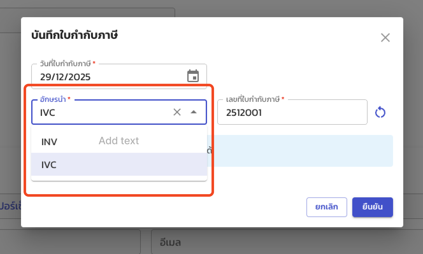Regenerate the invoice number with the refresh icon
423x254 pixels.
[x=380, y=112]
